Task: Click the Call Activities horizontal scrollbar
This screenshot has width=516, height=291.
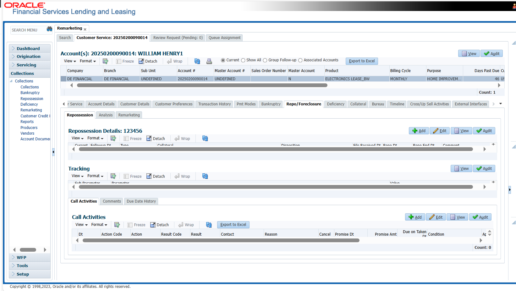Action: [221, 240]
